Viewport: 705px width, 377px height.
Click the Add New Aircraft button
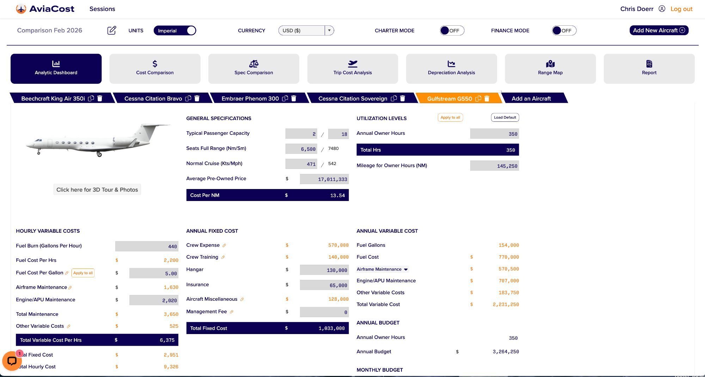658,30
